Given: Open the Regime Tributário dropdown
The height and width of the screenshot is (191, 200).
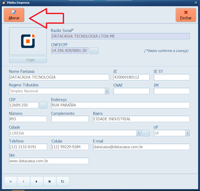Looking at the screenshot, I should [x=107, y=91].
